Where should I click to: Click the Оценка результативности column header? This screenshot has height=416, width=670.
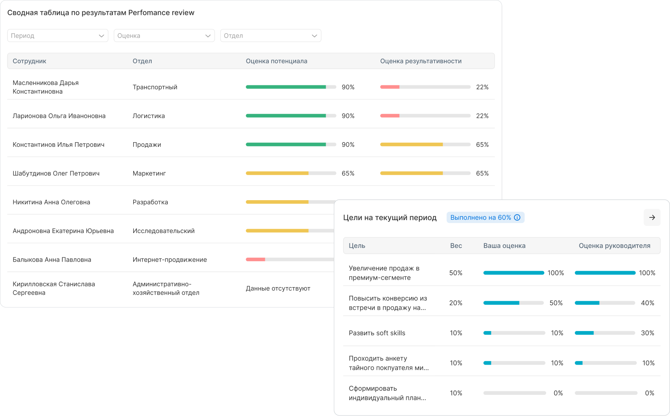click(421, 61)
